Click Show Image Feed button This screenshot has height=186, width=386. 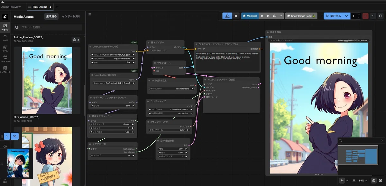[x=301, y=16]
